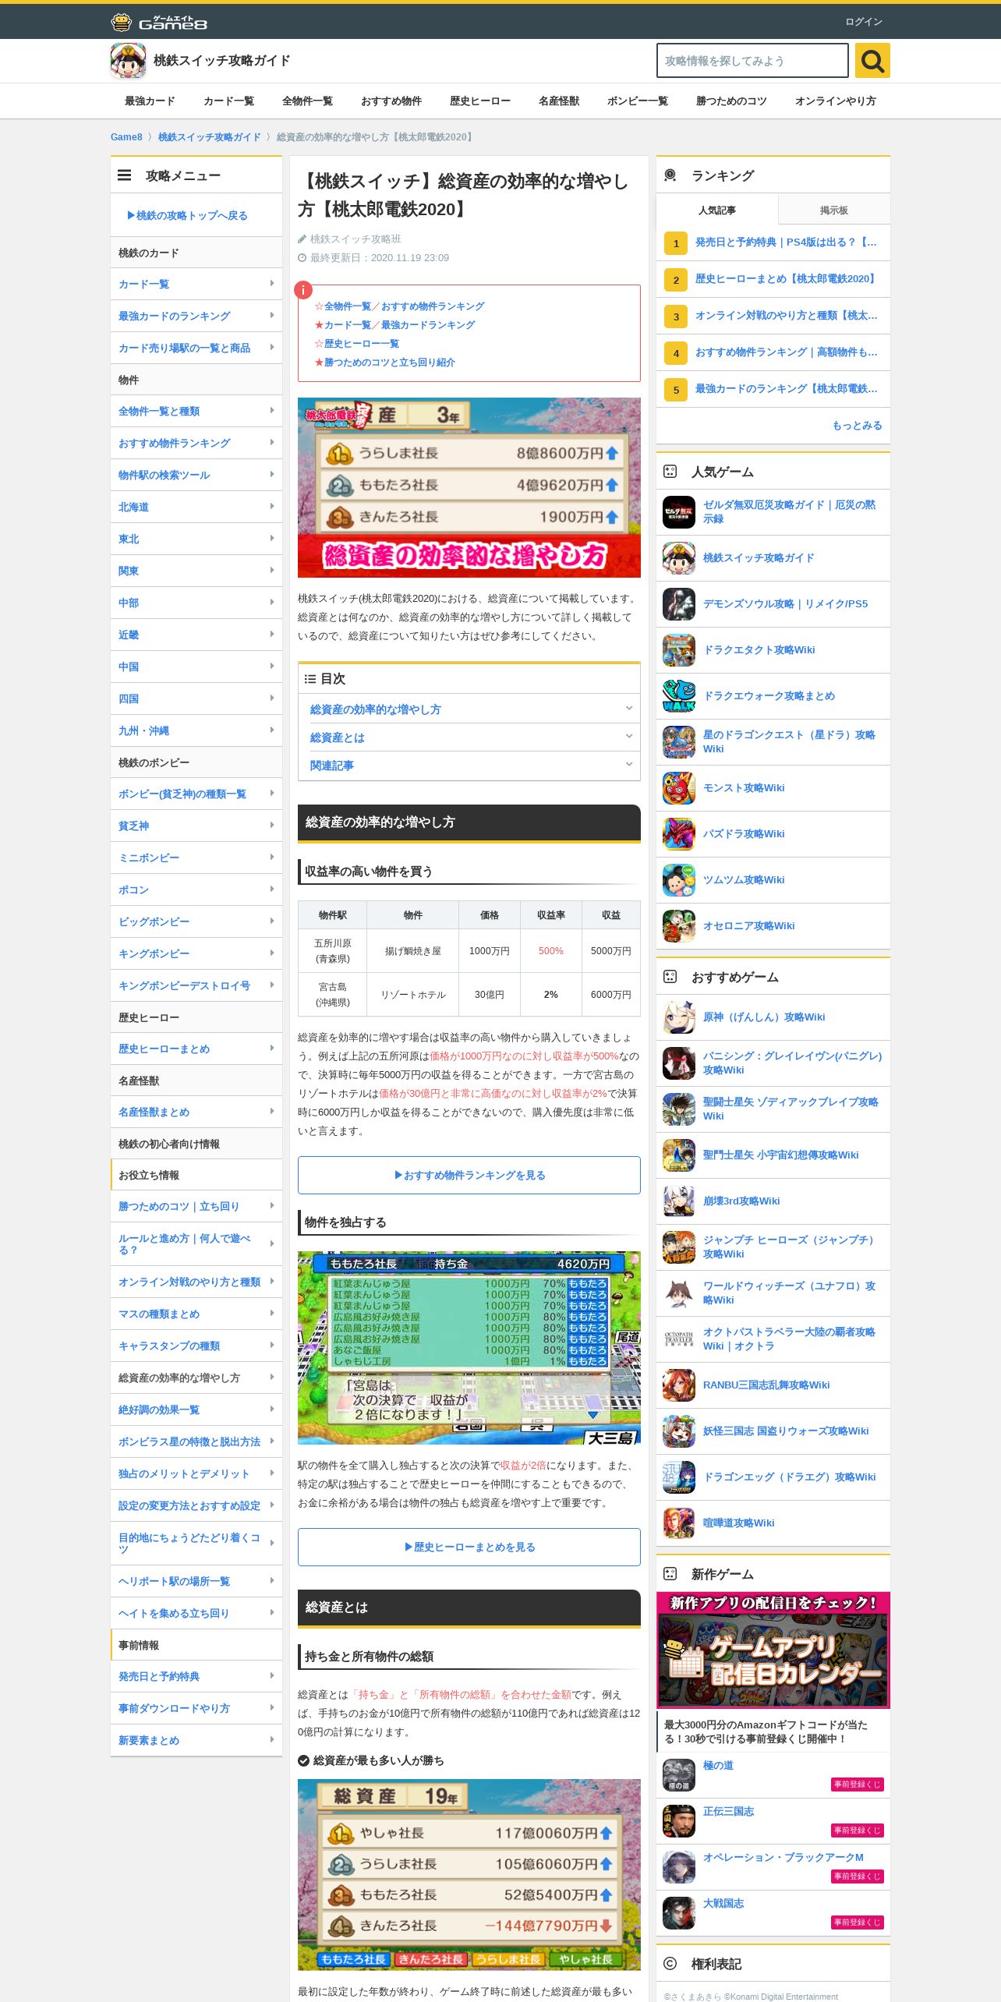Select the 最強カード navigation menu item
This screenshot has height=2002, width=1001.
[x=150, y=101]
